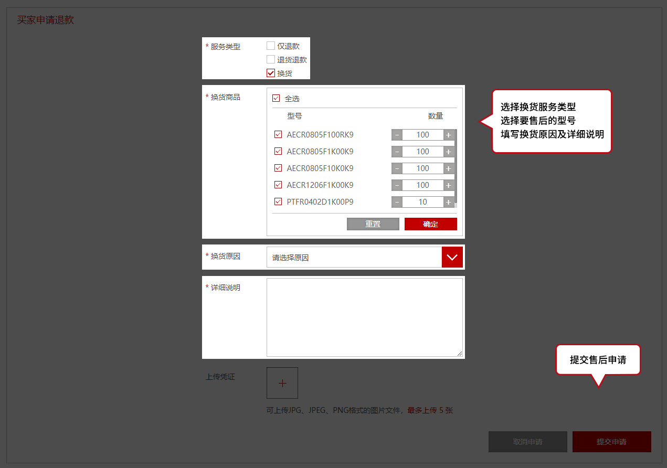Viewport: 667px width, 468px height.
Task: Decrease quantity for AECR0805F100RK9
Action: 397,135
